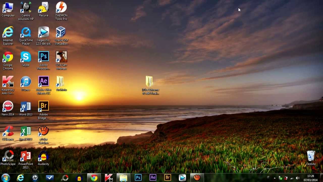Open network signal tray icon
The image size is (323, 182).
coord(292,178)
